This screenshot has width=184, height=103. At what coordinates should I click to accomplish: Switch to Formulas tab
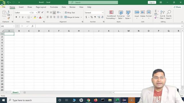pos(54,7)
